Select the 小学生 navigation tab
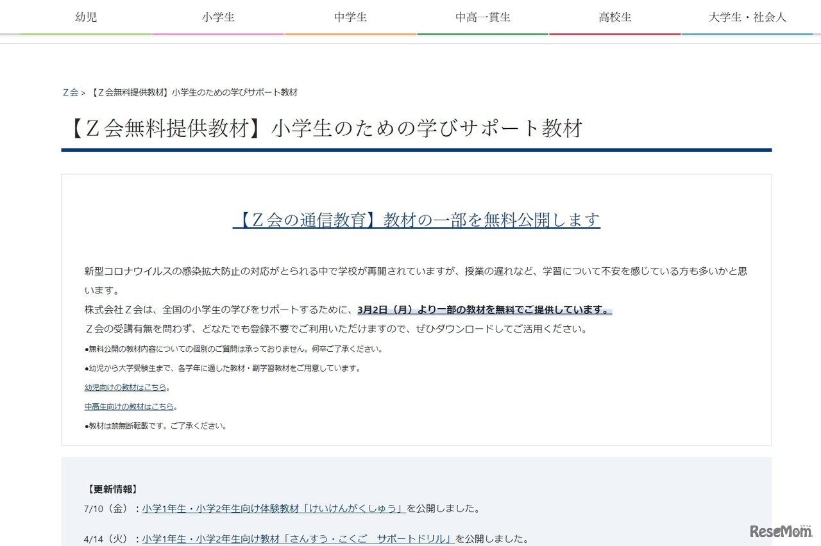The height and width of the screenshot is (546, 821). coord(218,17)
